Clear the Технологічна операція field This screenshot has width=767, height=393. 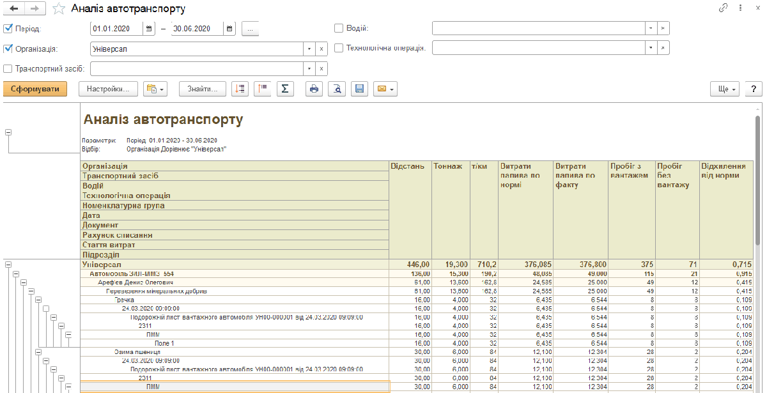tap(663, 48)
